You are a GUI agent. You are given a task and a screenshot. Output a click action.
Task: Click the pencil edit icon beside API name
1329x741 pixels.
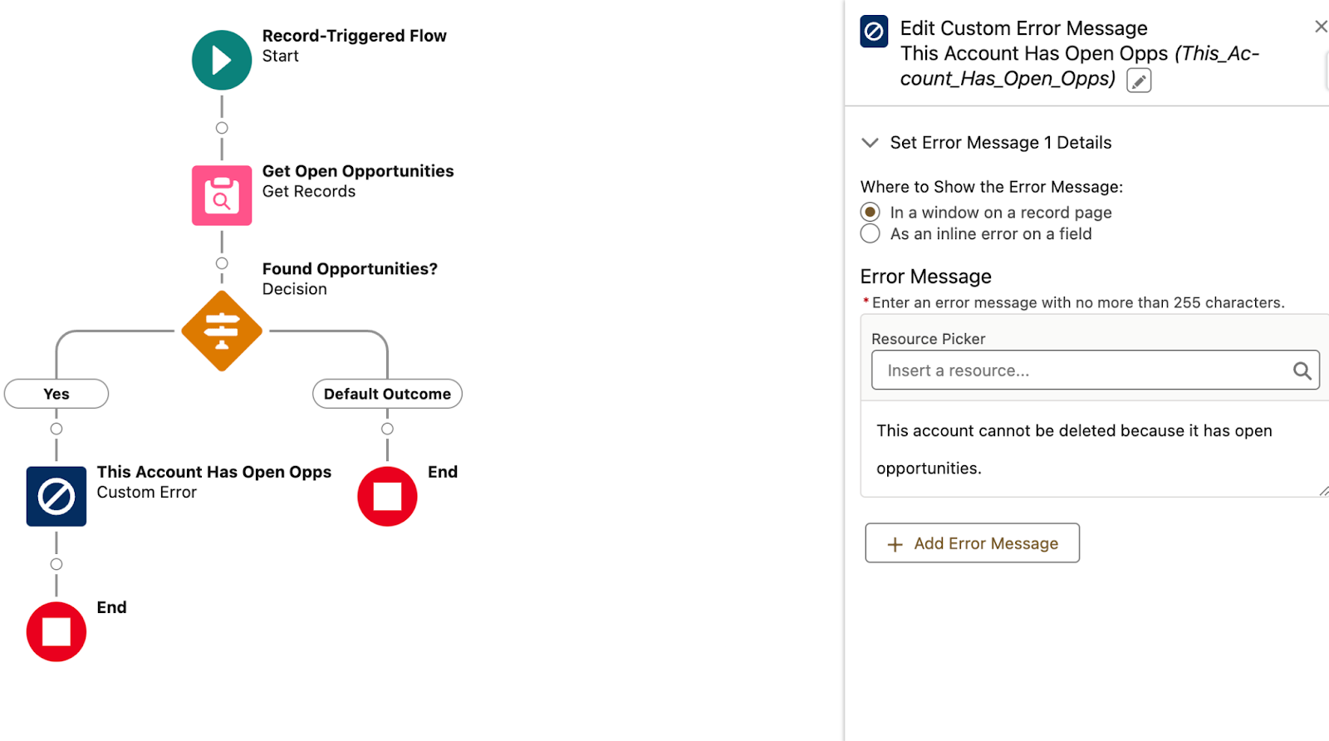tap(1139, 81)
